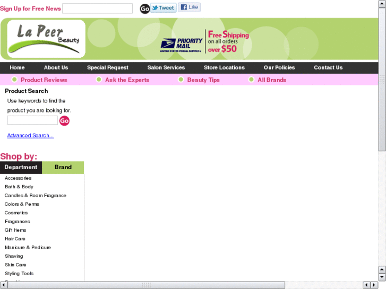
Task: Open Store Locations page
Action: coord(224,68)
